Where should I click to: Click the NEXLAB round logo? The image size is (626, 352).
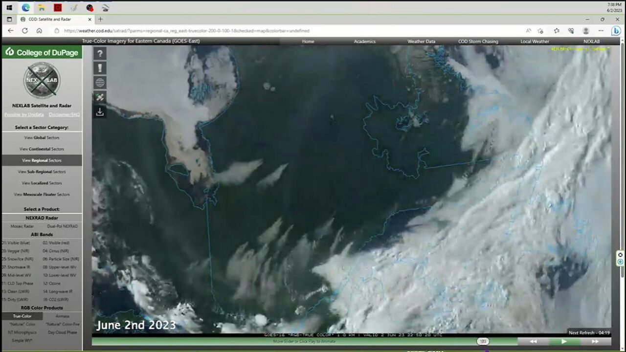[x=42, y=80]
